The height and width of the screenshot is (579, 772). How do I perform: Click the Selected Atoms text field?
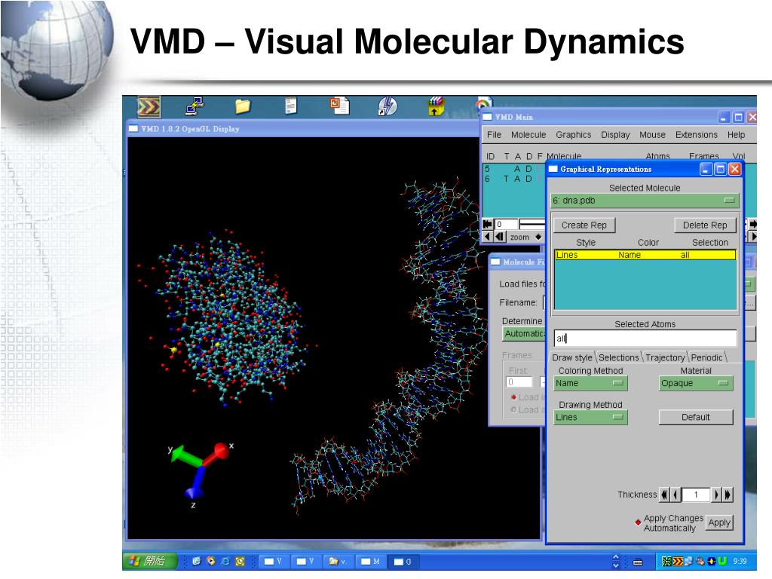[645, 339]
